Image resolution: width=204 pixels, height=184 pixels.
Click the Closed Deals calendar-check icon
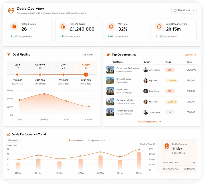pos(14,26)
